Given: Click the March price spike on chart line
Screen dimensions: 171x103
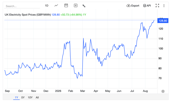Looking at the screenshot, I should (x=83, y=38).
